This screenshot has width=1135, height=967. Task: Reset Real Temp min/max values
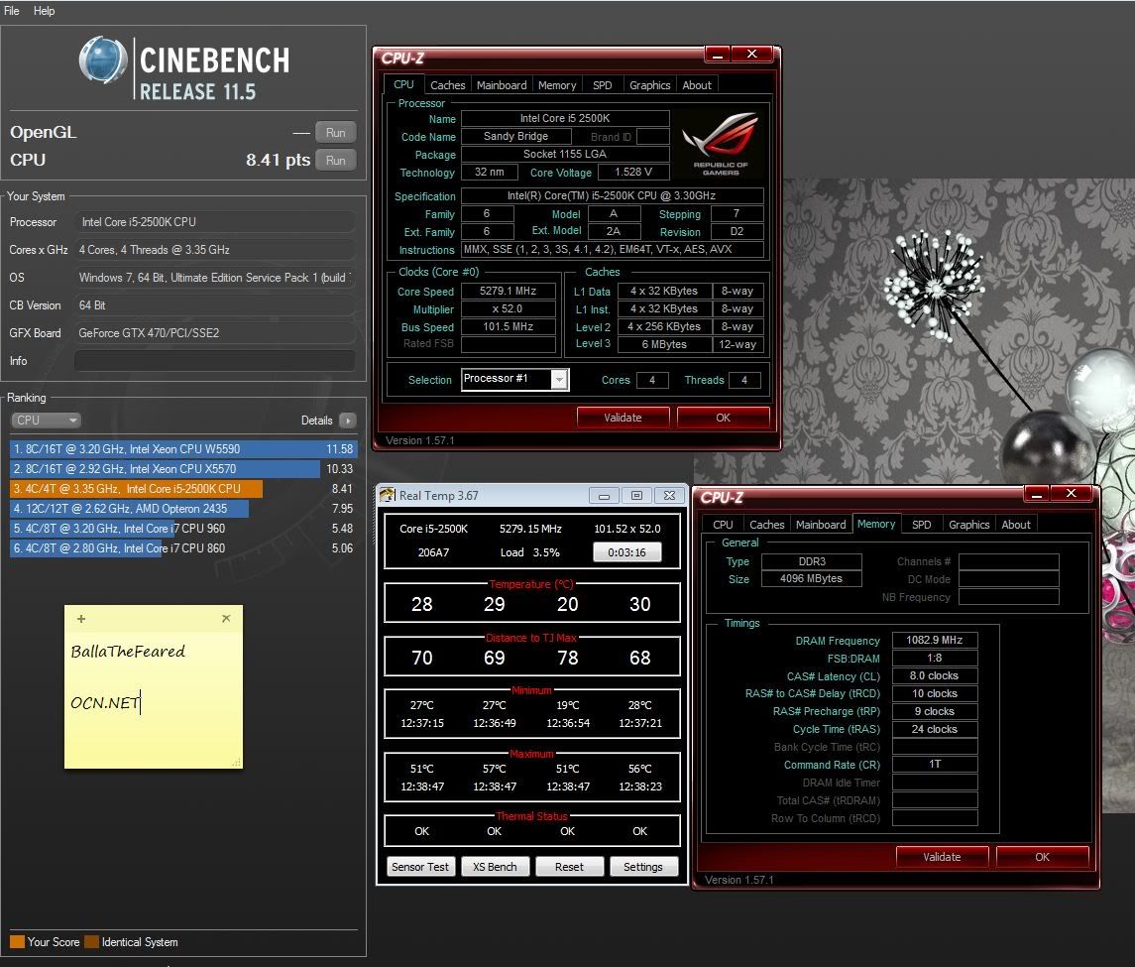pyautogui.click(x=569, y=866)
